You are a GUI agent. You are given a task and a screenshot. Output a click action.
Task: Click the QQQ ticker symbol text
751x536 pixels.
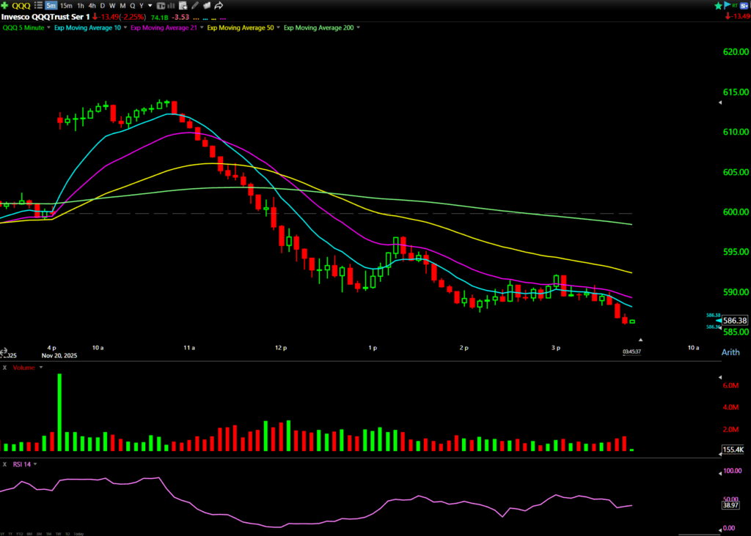pos(21,6)
